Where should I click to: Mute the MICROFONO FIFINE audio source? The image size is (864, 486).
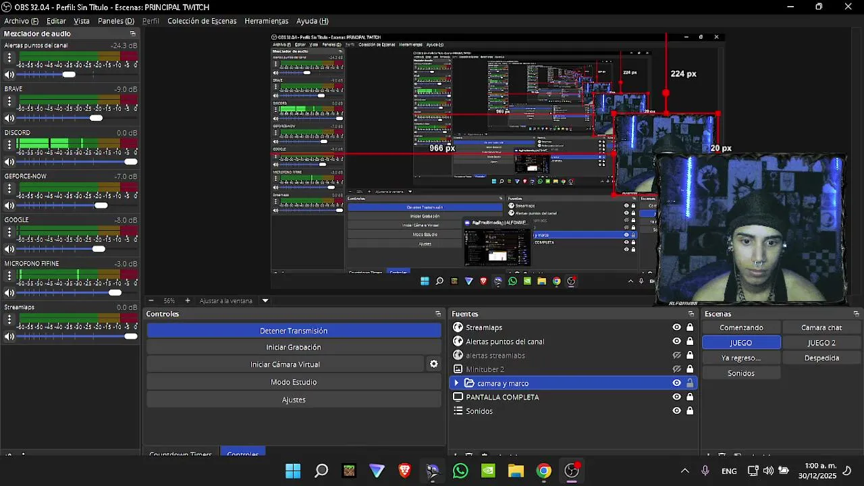(x=9, y=293)
